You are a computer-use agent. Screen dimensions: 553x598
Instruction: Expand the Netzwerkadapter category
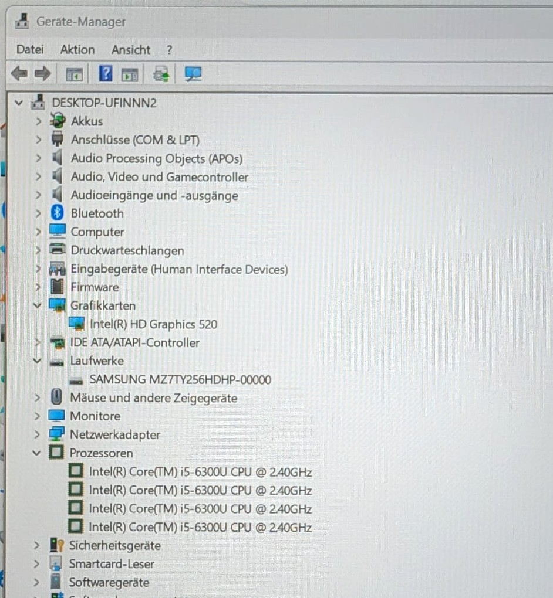37,434
